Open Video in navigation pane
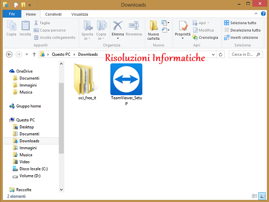This screenshot has height=202, width=269. click(x=22, y=162)
